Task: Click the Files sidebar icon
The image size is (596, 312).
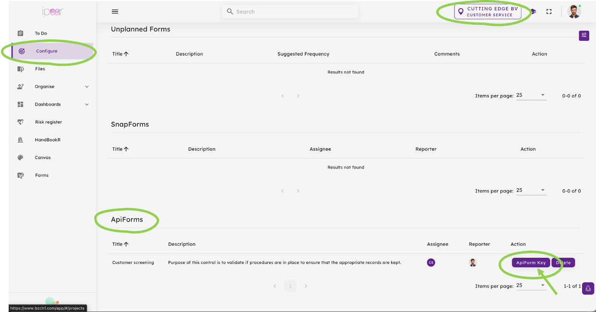Action: coord(20,69)
